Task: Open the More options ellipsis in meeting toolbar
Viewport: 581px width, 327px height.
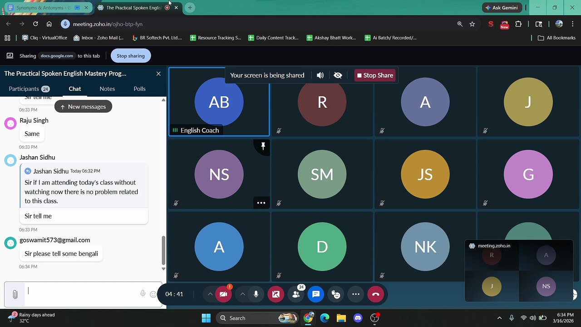Action: (356, 294)
